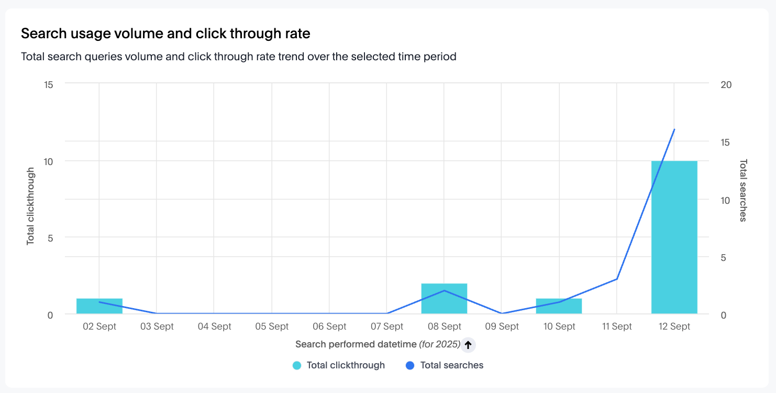
Task: Click the Search usage volume chart heading
Action: pyautogui.click(x=165, y=34)
